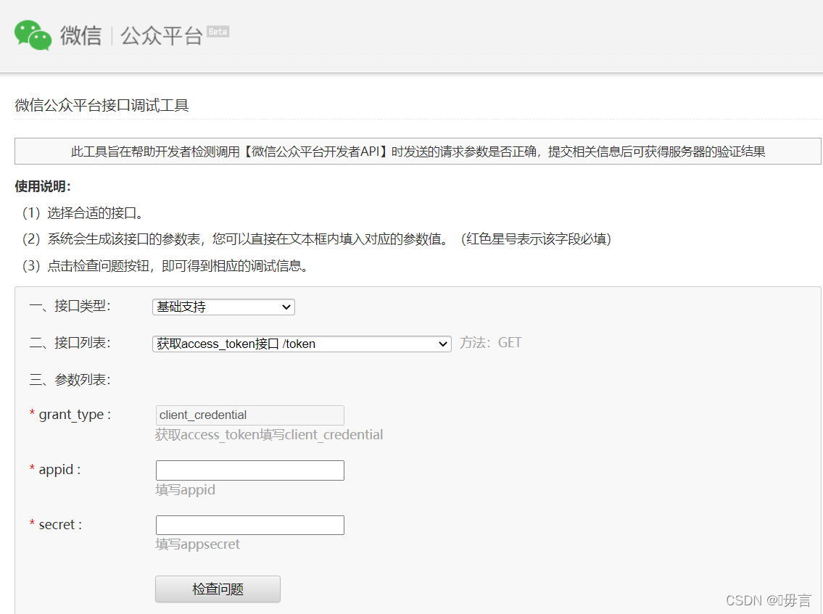This screenshot has height=614, width=823.
Task: Click the tool description banner text
Action: tap(418, 152)
